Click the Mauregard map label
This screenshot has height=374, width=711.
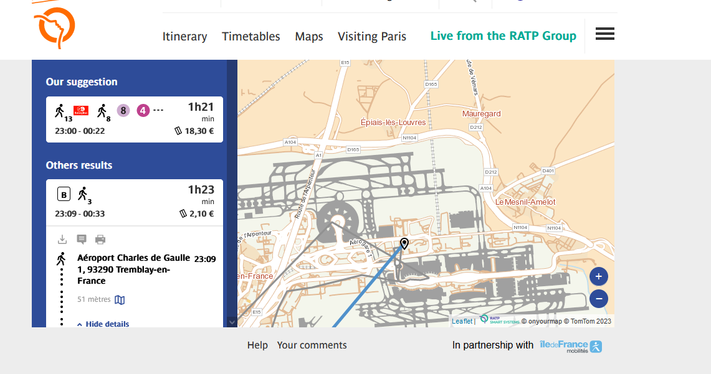[481, 114]
